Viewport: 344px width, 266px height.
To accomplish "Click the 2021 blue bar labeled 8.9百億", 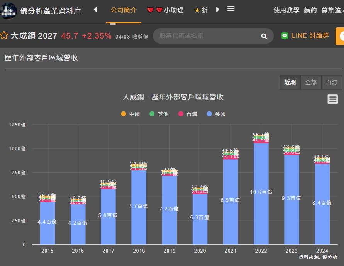I will click(x=230, y=202).
